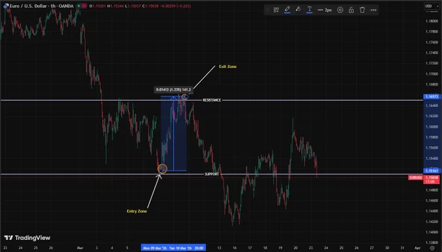Click the orange circle at entry zone bottom
The height and width of the screenshot is (252, 442).
(x=162, y=168)
